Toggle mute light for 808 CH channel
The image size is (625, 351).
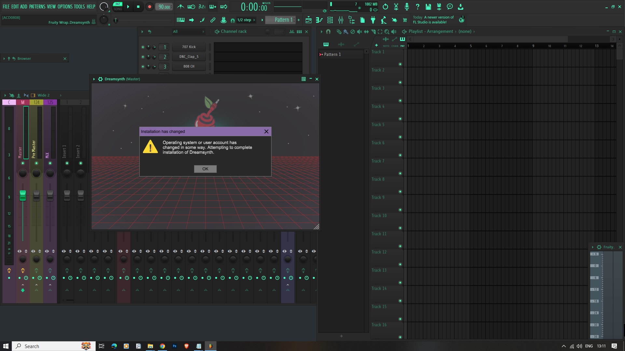[x=143, y=67]
